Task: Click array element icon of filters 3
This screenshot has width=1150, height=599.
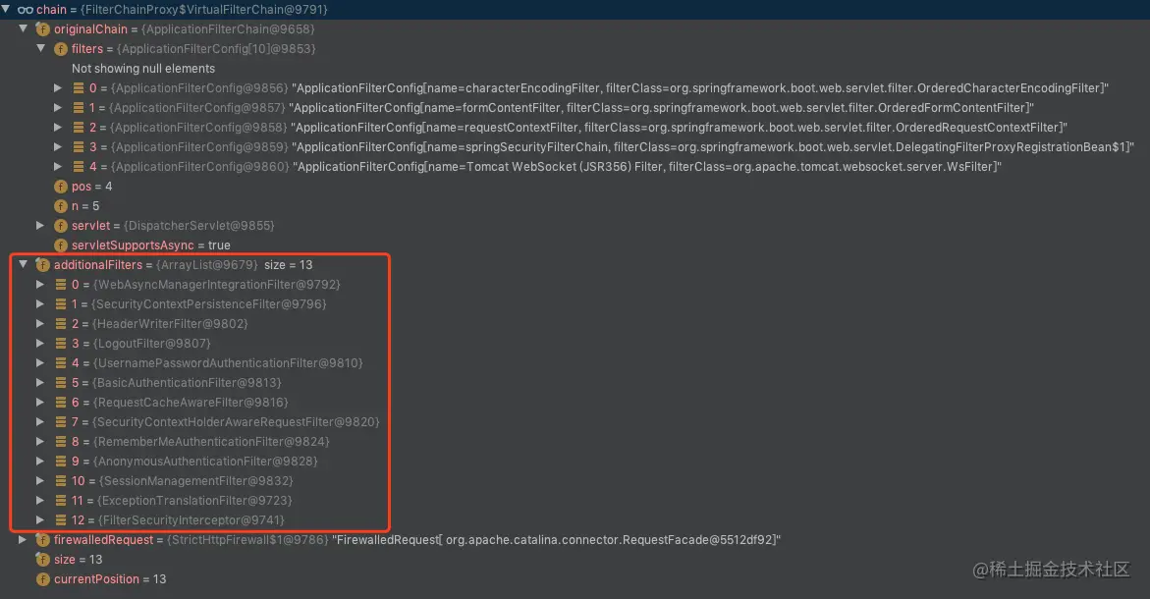Action: [x=79, y=146]
